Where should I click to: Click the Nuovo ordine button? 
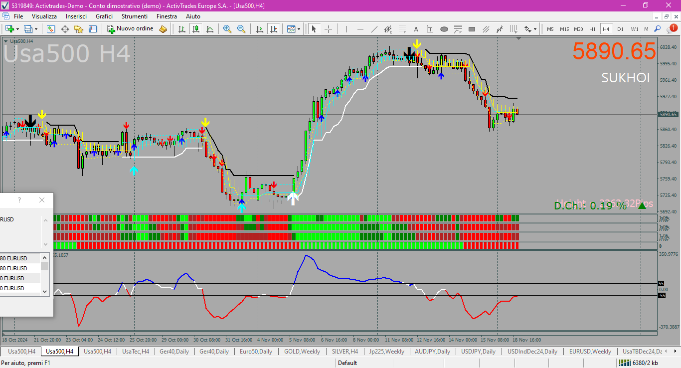pos(130,29)
